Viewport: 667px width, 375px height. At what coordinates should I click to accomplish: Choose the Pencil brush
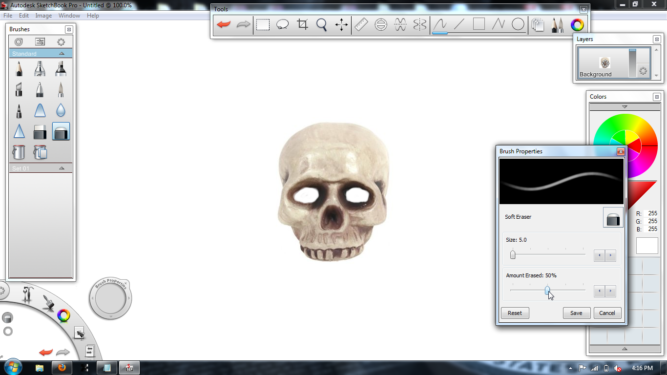19,69
